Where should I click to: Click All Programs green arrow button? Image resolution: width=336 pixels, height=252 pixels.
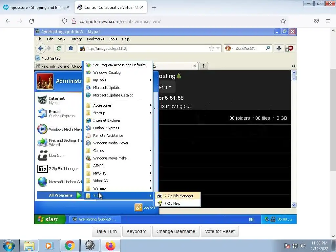click(79, 195)
